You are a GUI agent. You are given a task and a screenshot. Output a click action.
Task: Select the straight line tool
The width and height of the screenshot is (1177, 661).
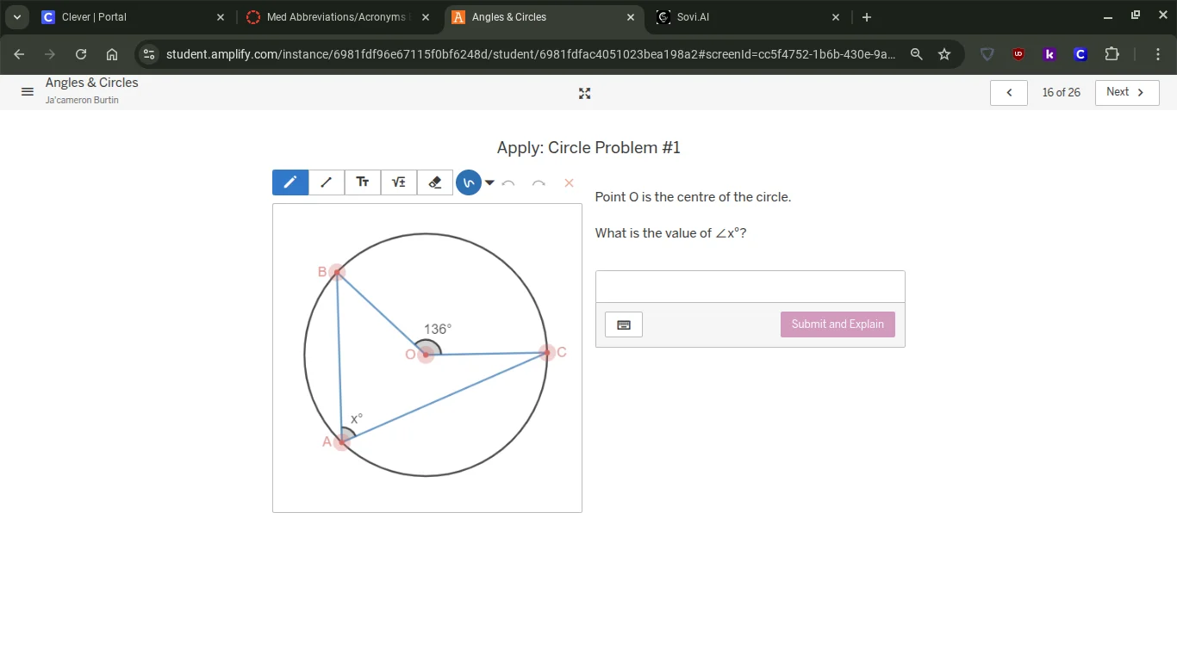[326, 182]
